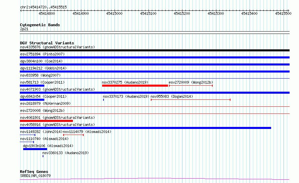Click ruler position 45415200
299x183 pixels.
pyautogui.click(x=182, y=13)
